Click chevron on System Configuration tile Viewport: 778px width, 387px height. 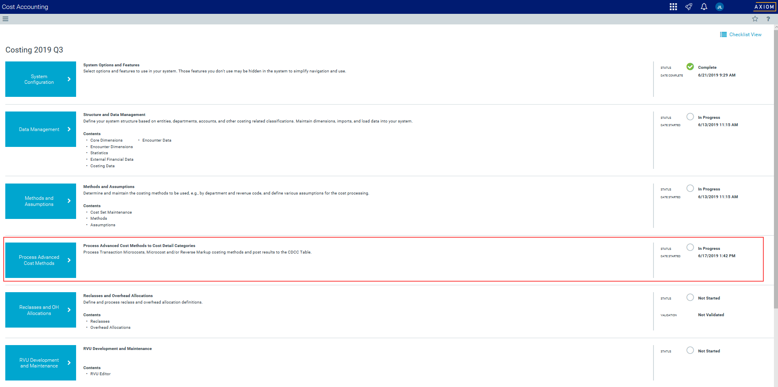click(69, 79)
